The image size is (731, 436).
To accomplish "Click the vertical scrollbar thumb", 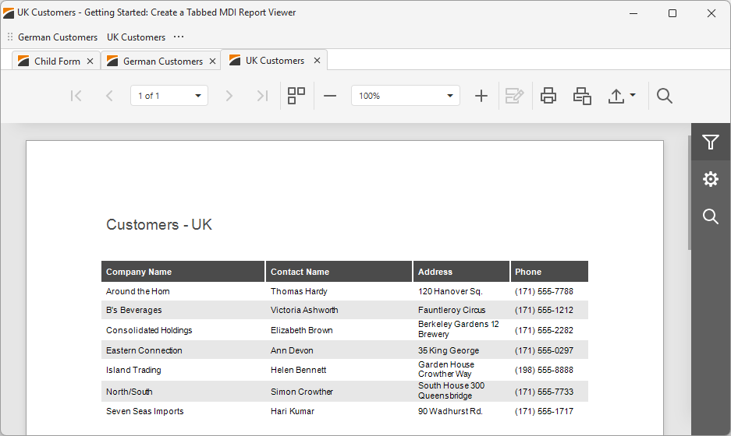I will [690, 192].
